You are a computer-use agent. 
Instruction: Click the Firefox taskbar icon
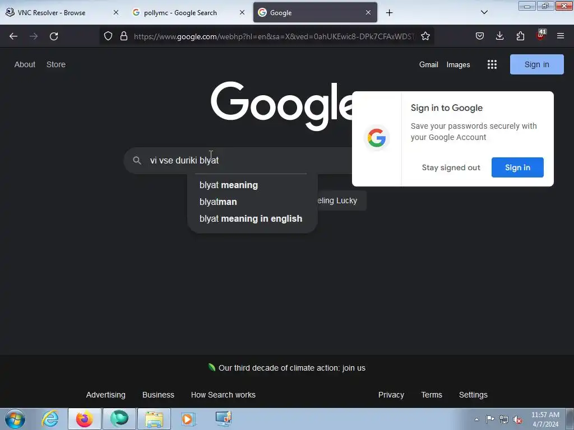pos(84,419)
